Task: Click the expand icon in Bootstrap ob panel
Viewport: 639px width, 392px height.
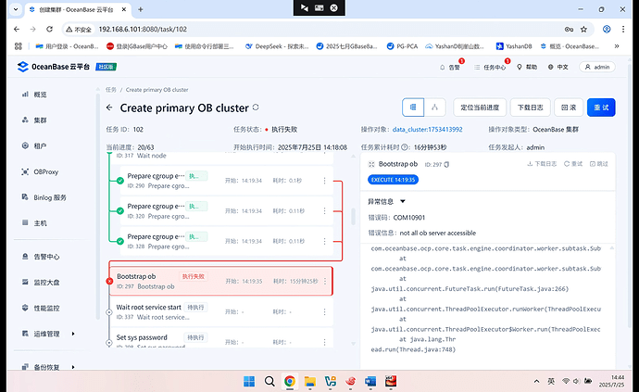Action: pyautogui.click(x=371, y=164)
